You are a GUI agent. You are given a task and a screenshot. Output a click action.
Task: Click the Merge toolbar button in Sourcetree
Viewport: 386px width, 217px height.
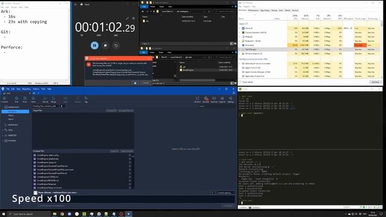pyautogui.click(x=54, y=99)
